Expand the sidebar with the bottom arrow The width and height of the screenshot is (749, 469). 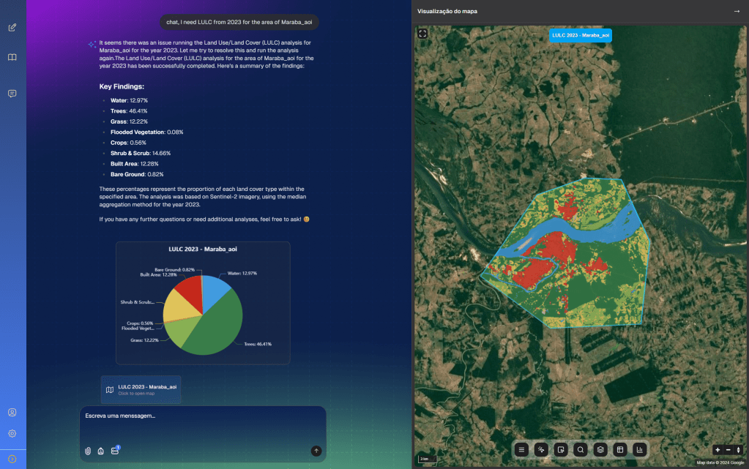[12, 459]
